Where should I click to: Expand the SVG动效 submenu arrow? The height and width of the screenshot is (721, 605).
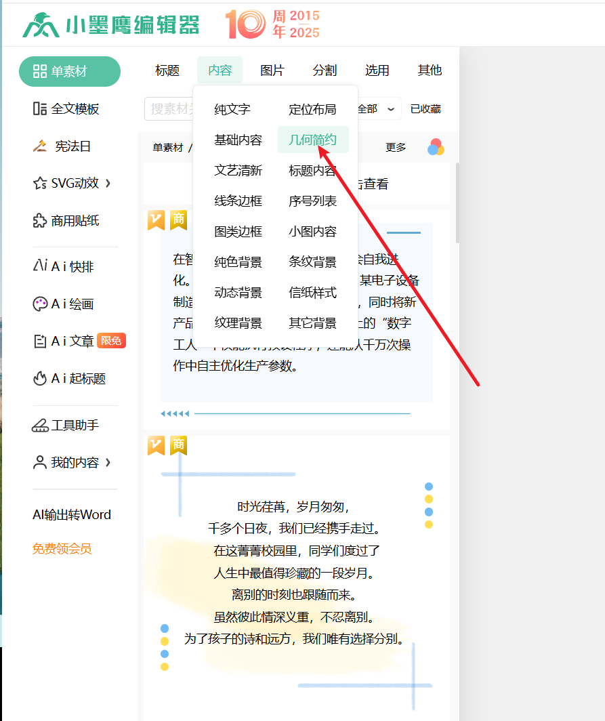coord(108,183)
